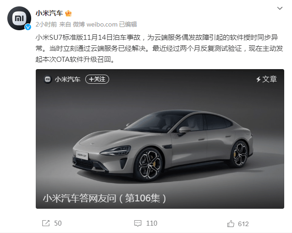Viewport: 292px width, 233px height.
Task: Click the 已编辑 edited label
Action: click(x=128, y=24)
